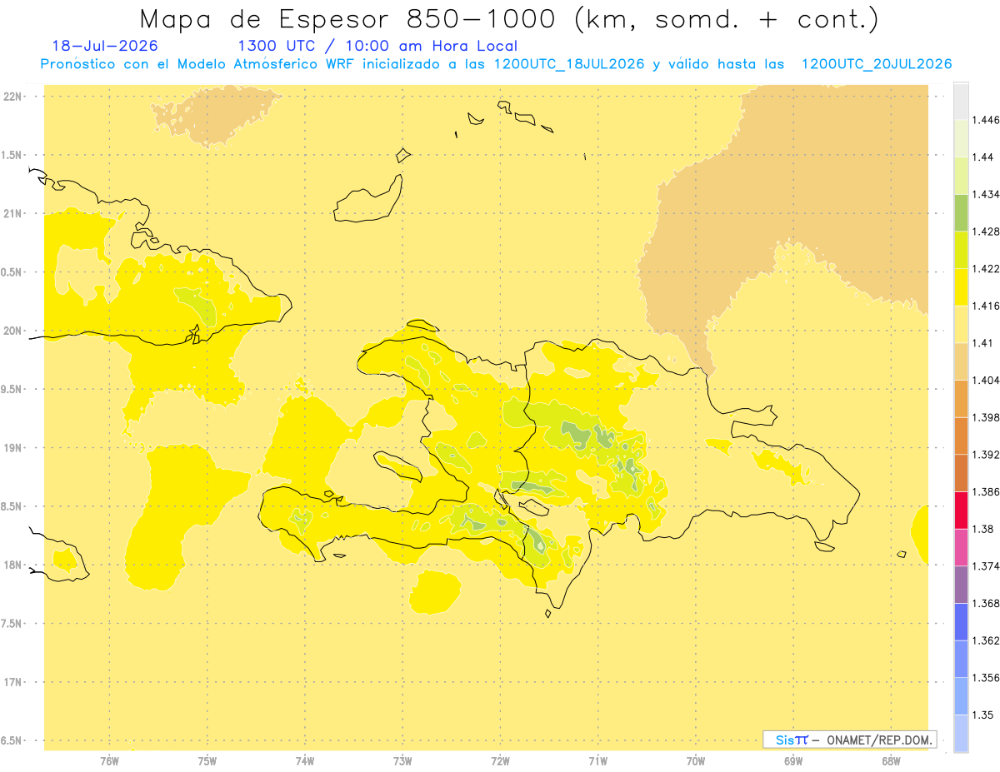This screenshot has width=1000, height=772.
Task: Click the valid-until time '1200UTC_20JUL2026'
Action: [x=877, y=64]
